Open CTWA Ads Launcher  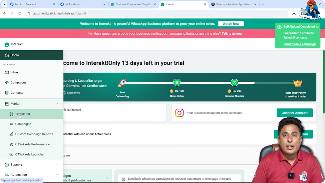[x=32, y=154]
